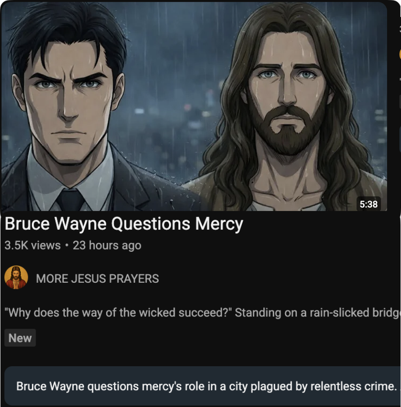This screenshot has width=401, height=407.
Task: Click the partially visible orange channel avatar
Action: (400, 54)
